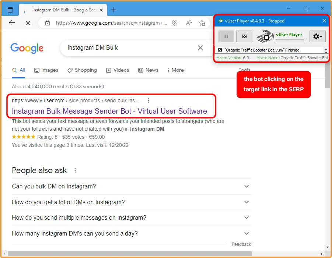Expand "How do you send multiple messages" question
This screenshot has width=332, height=258.
coord(131,218)
